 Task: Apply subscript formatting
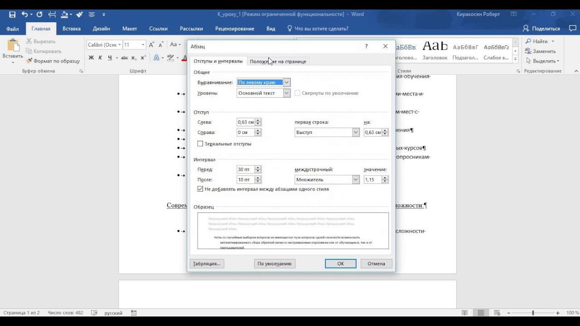click(134, 58)
